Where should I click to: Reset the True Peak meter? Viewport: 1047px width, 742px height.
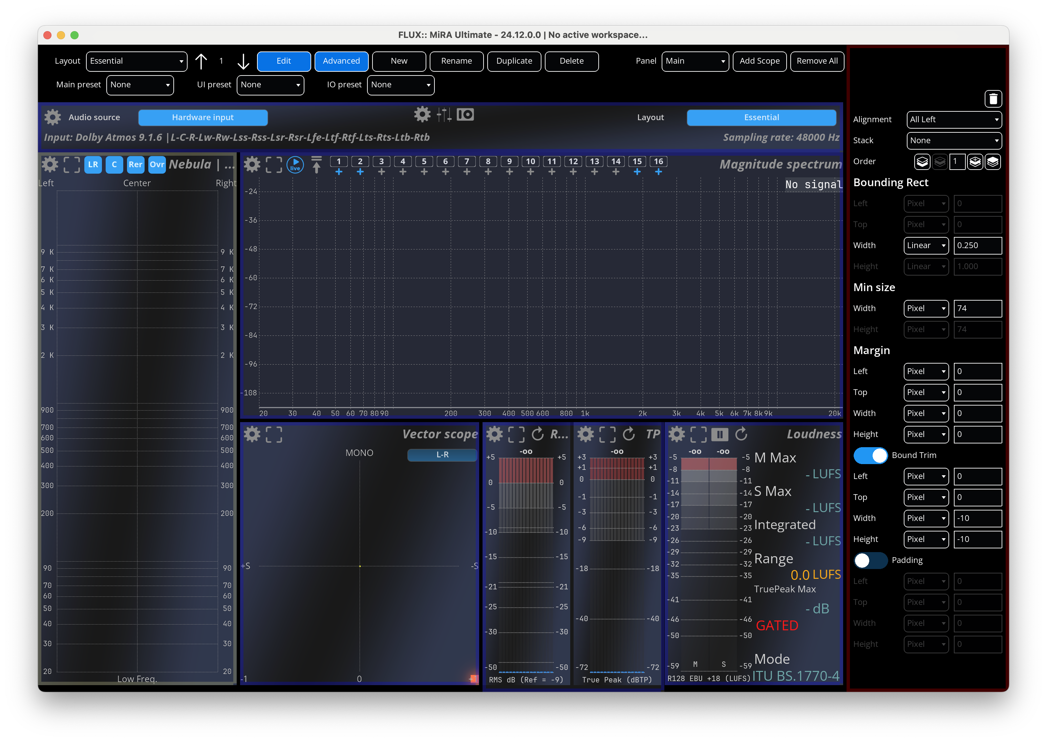pyautogui.click(x=628, y=434)
